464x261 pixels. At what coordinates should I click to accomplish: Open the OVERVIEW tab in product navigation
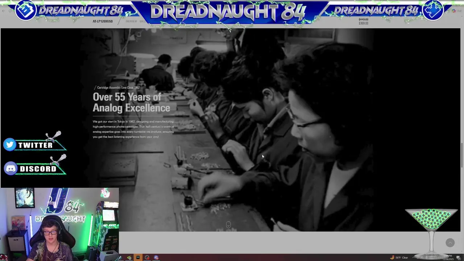coord(131,21)
